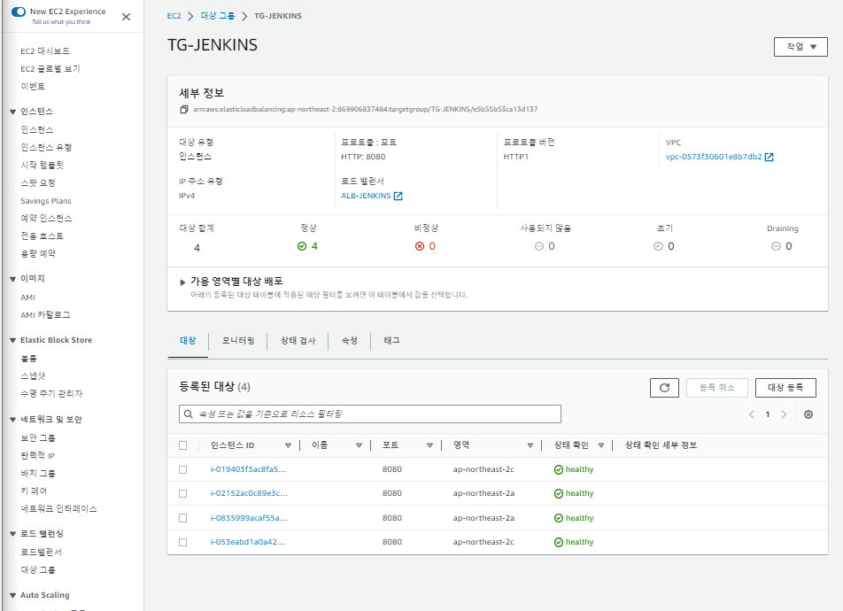Collapse Elastic Block Store sidebar section

13,340
